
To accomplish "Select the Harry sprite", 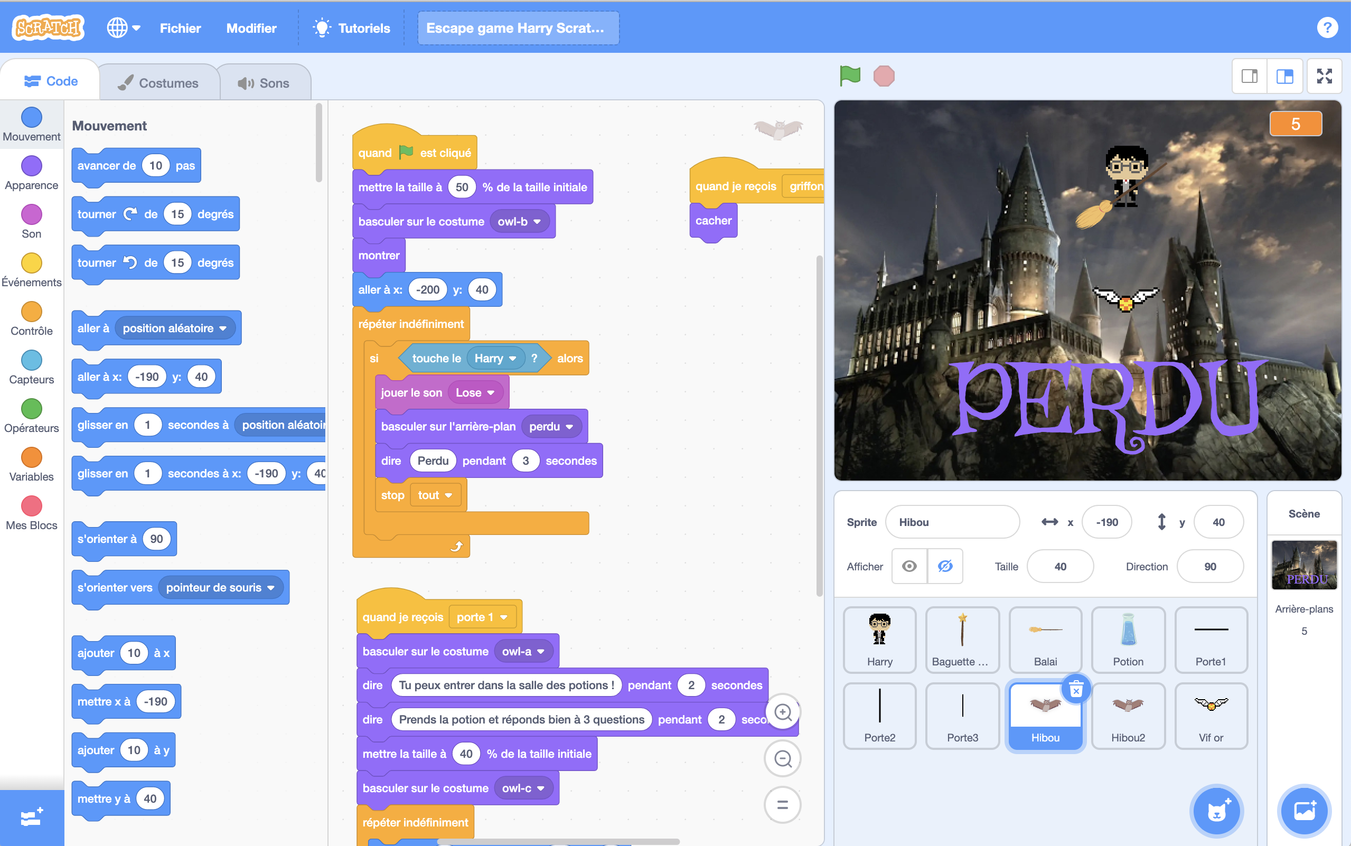I will pyautogui.click(x=879, y=640).
